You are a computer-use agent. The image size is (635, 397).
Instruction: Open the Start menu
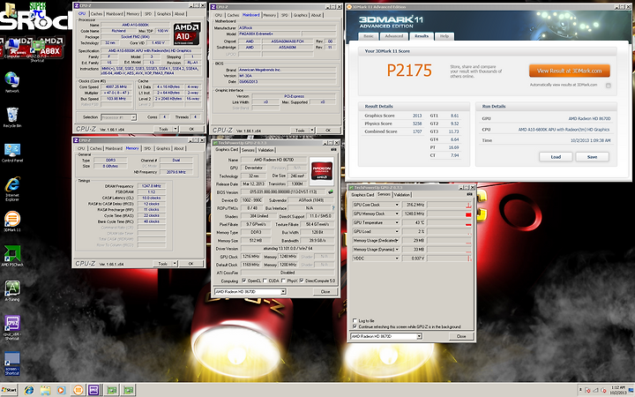click(x=9, y=390)
